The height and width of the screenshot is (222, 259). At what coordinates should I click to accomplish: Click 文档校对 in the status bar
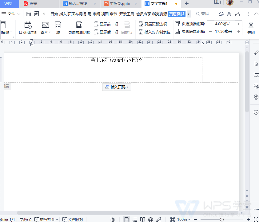pos(73,220)
